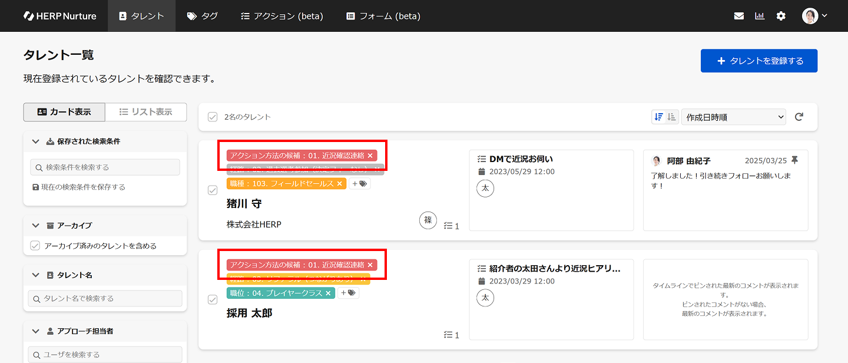Focus the タレント名で検索する search field
Viewport: 848px width, 363px height.
click(106, 298)
